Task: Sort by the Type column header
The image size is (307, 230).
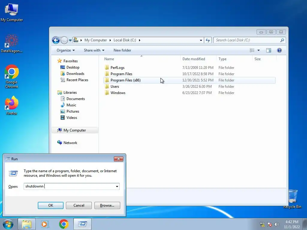Action: coord(234,59)
